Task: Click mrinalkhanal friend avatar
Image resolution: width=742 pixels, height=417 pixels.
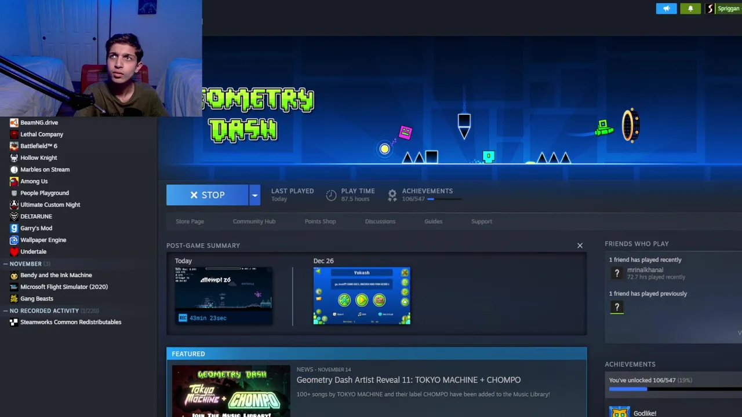Action: click(x=617, y=274)
